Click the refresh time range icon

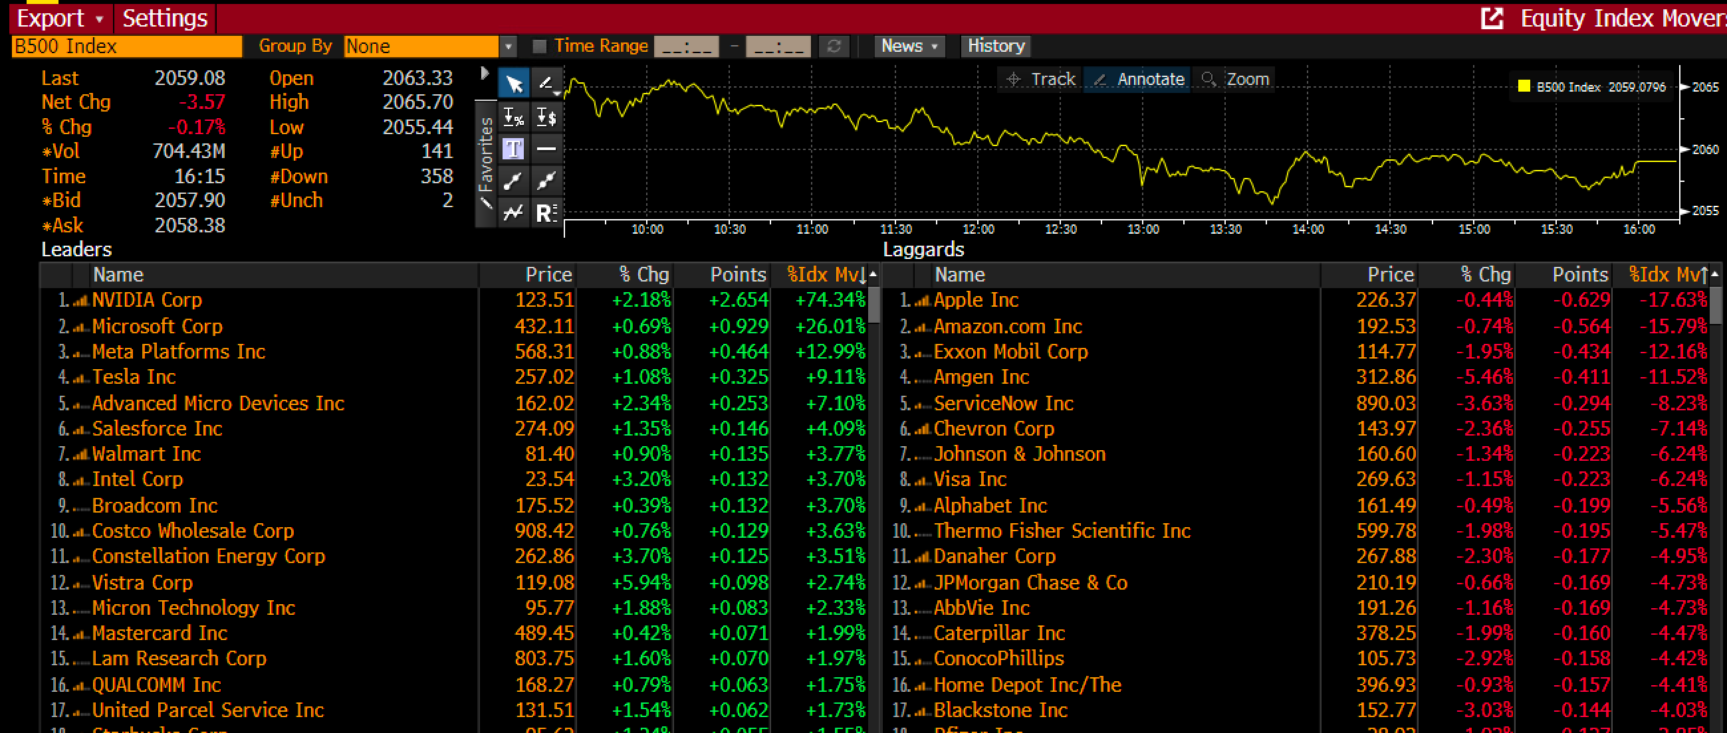coord(834,46)
